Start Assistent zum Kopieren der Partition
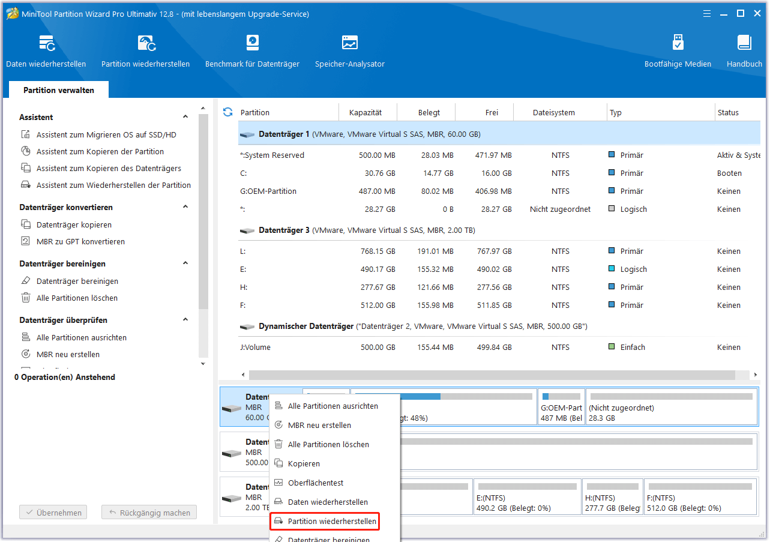 [100, 152]
